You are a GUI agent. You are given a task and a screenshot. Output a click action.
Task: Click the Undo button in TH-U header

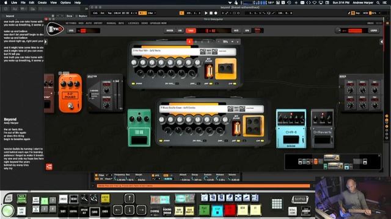370,23
